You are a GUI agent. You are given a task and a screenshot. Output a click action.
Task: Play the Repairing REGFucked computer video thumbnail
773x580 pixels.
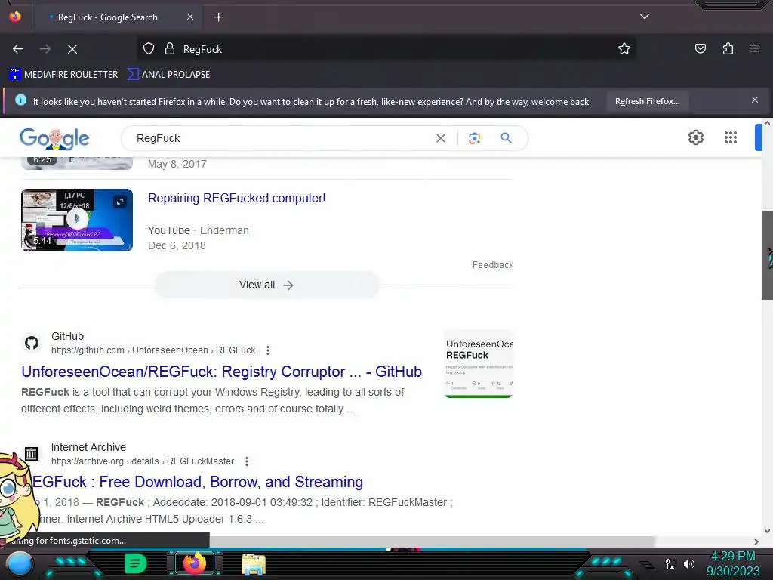point(77,220)
